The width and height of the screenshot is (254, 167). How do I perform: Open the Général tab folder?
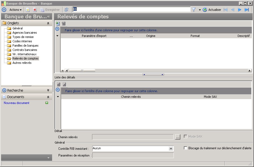pos(18,28)
